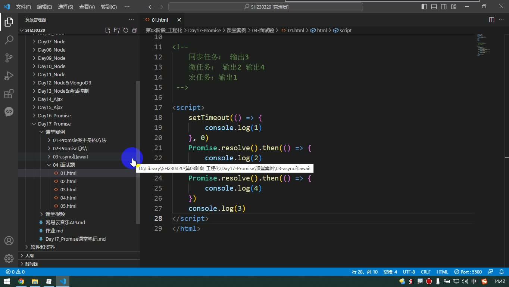Viewport: 509px width, 287px height.
Task: Open the Source Control view
Action: click(x=9, y=58)
